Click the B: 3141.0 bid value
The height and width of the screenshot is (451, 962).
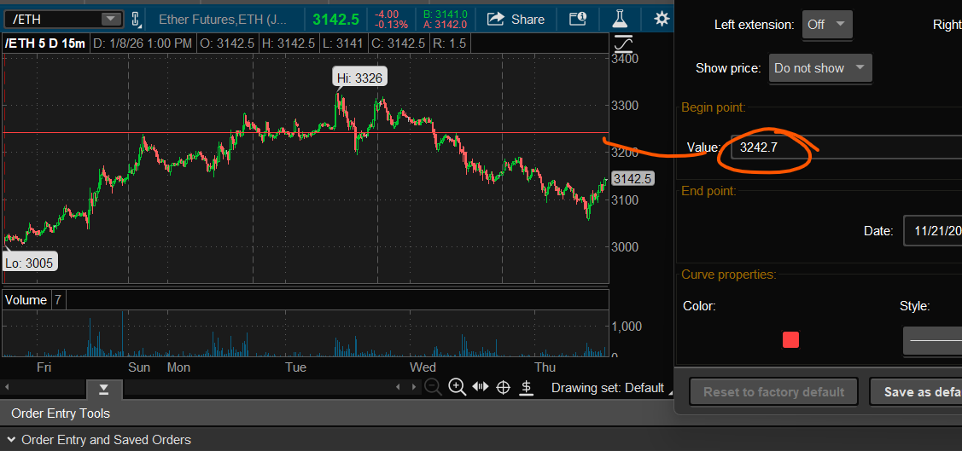[x=446, y=14]
